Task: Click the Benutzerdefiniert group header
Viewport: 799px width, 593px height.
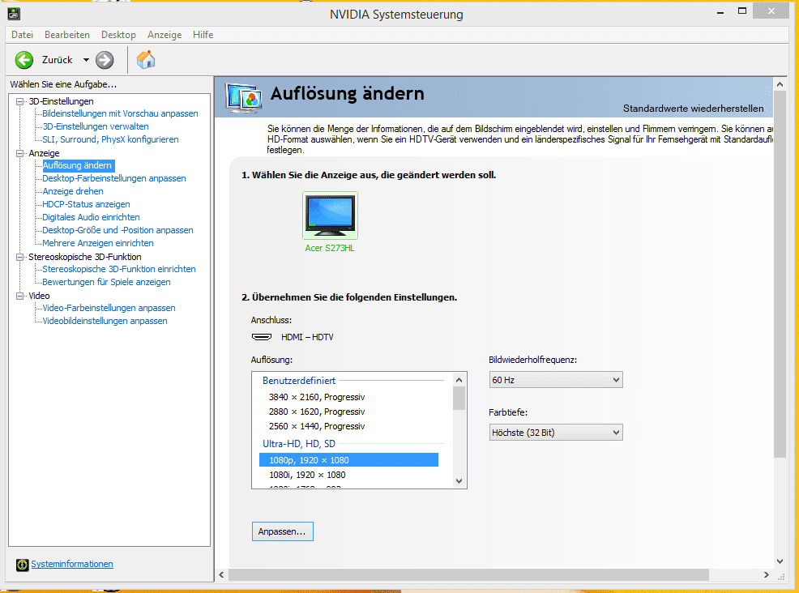Action: click(x=299, y=381)
